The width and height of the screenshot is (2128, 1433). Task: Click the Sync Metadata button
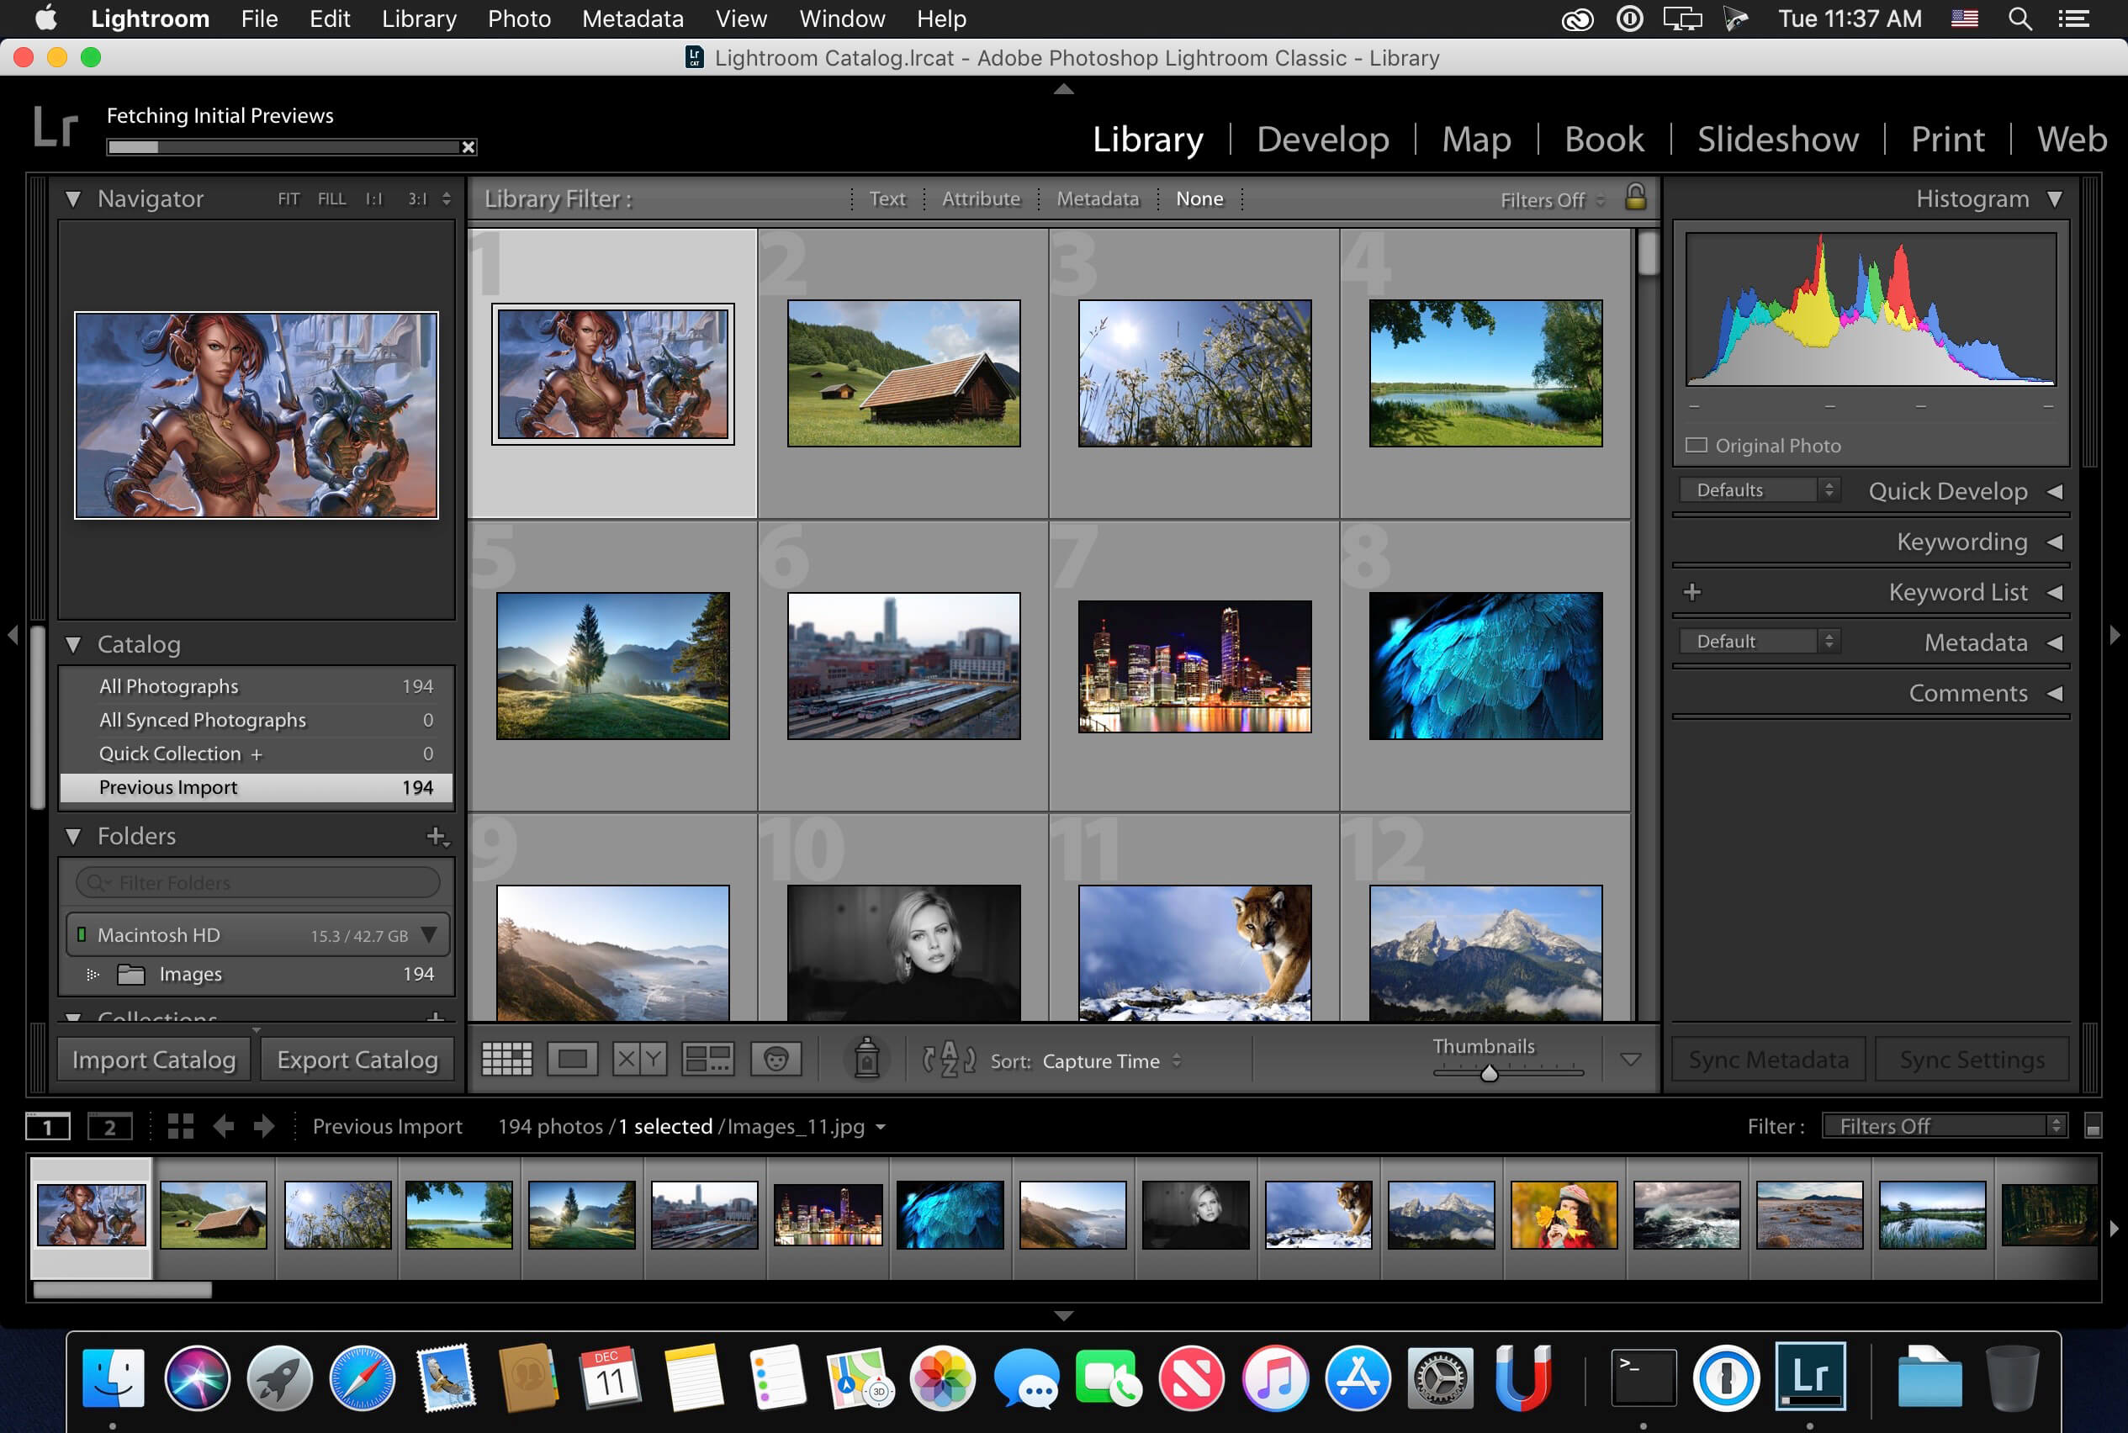pos(1768,1059)
